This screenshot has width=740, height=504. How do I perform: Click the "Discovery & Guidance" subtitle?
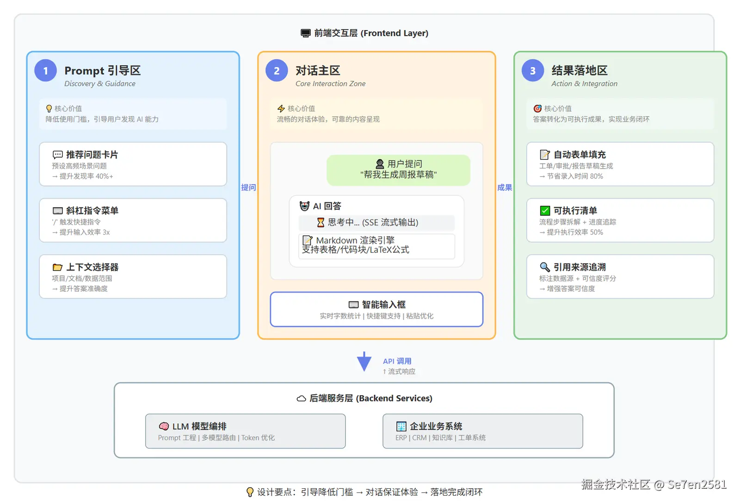pyautogui.click(x=100, y=84)
